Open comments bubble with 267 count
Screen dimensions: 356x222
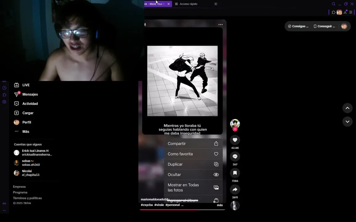tap(235, 156)
